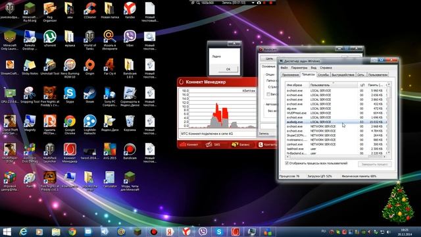
Task: Select the taskhost.exe process row
Action: 335,149
